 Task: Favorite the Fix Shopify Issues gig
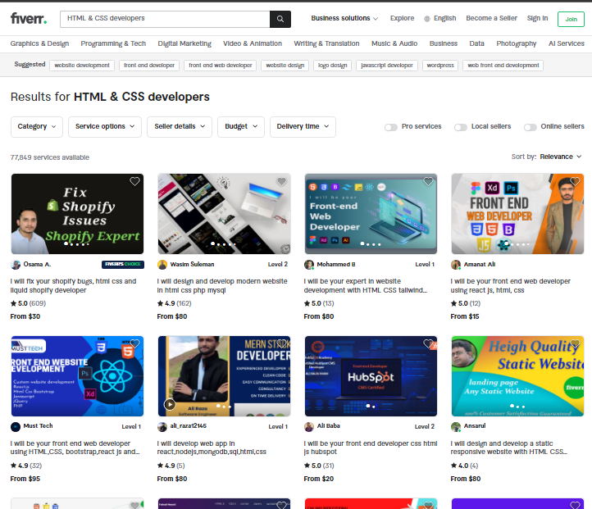click(x=134, y=181)
